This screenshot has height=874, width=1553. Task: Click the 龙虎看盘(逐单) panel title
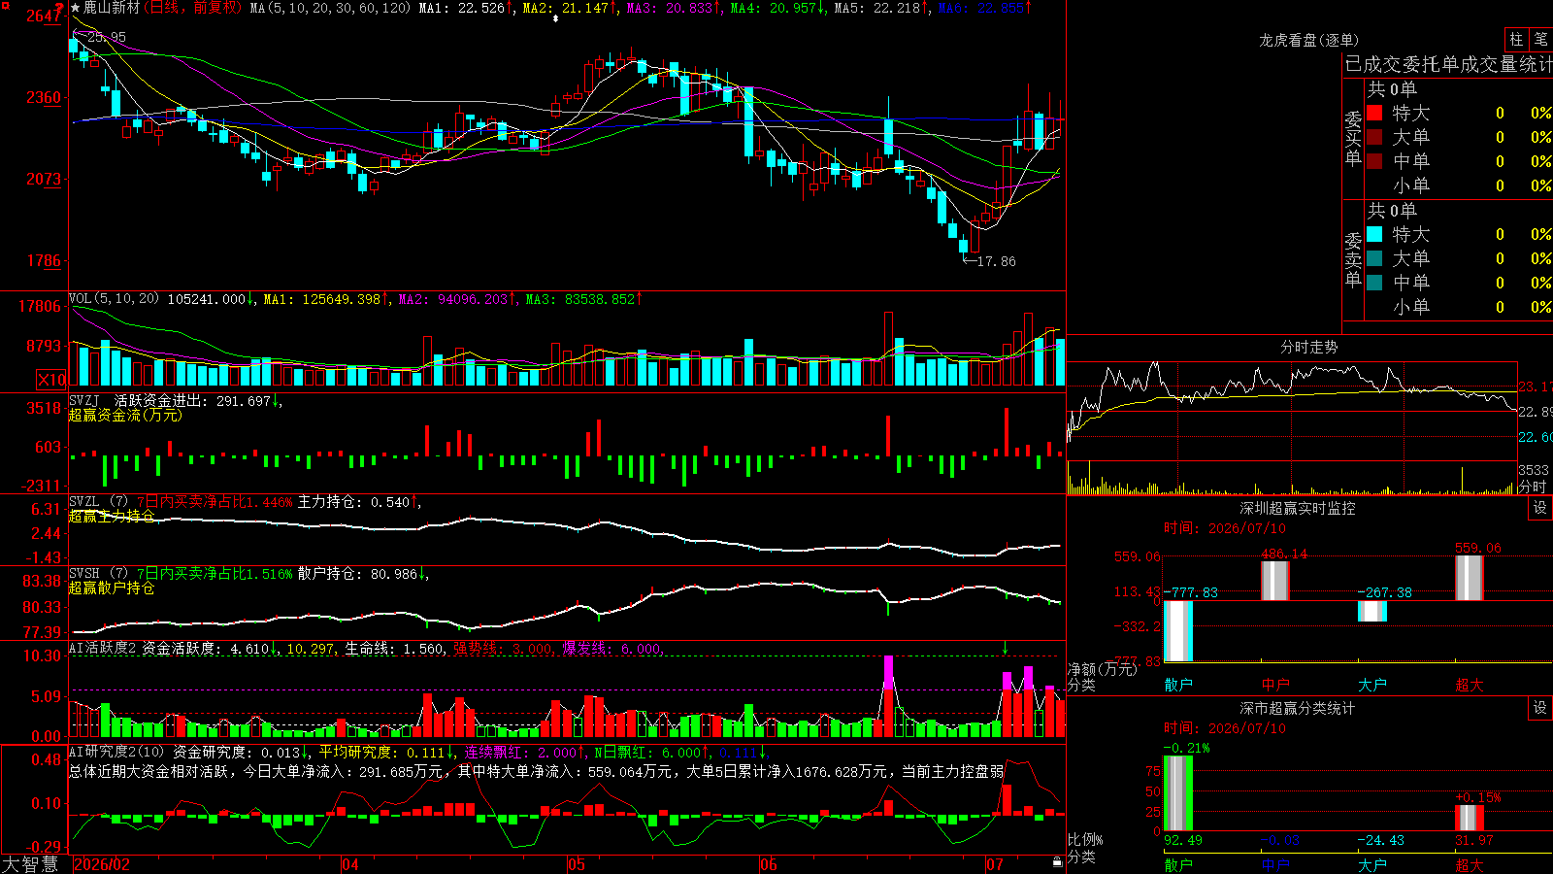coord(1308,40)
